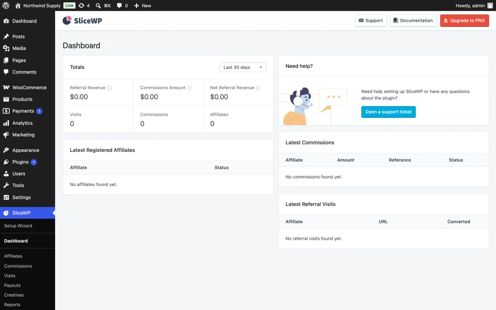Viewport: 496px width, 310px height.
Task: Show Net Referral Revenue info icon
Action: pyautogui.click(x=258, y=88)
